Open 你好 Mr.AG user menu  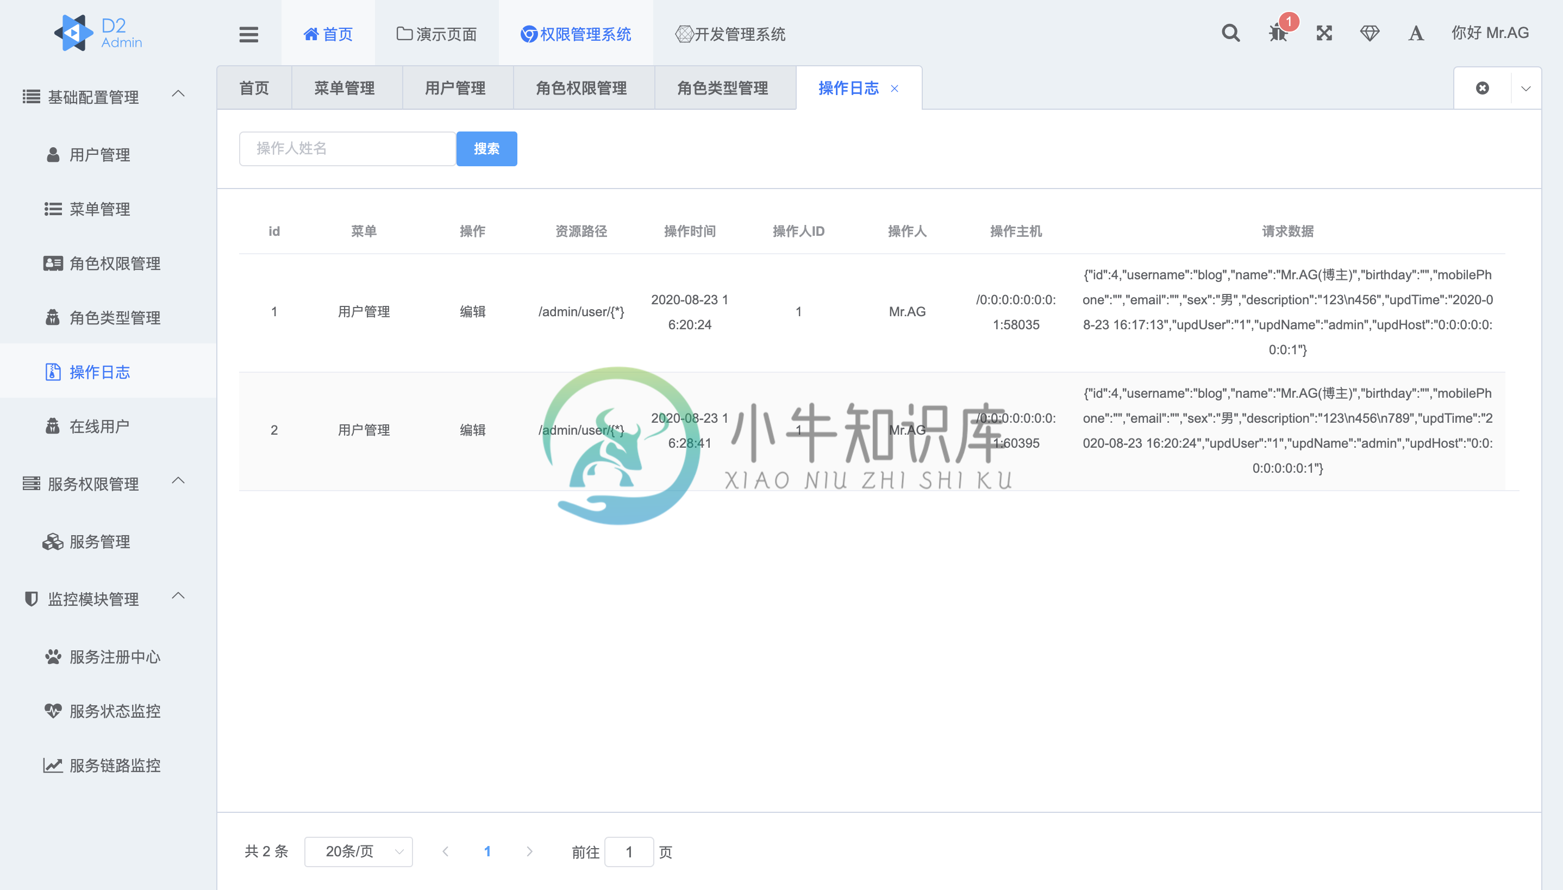click(x=1490, y=33)
